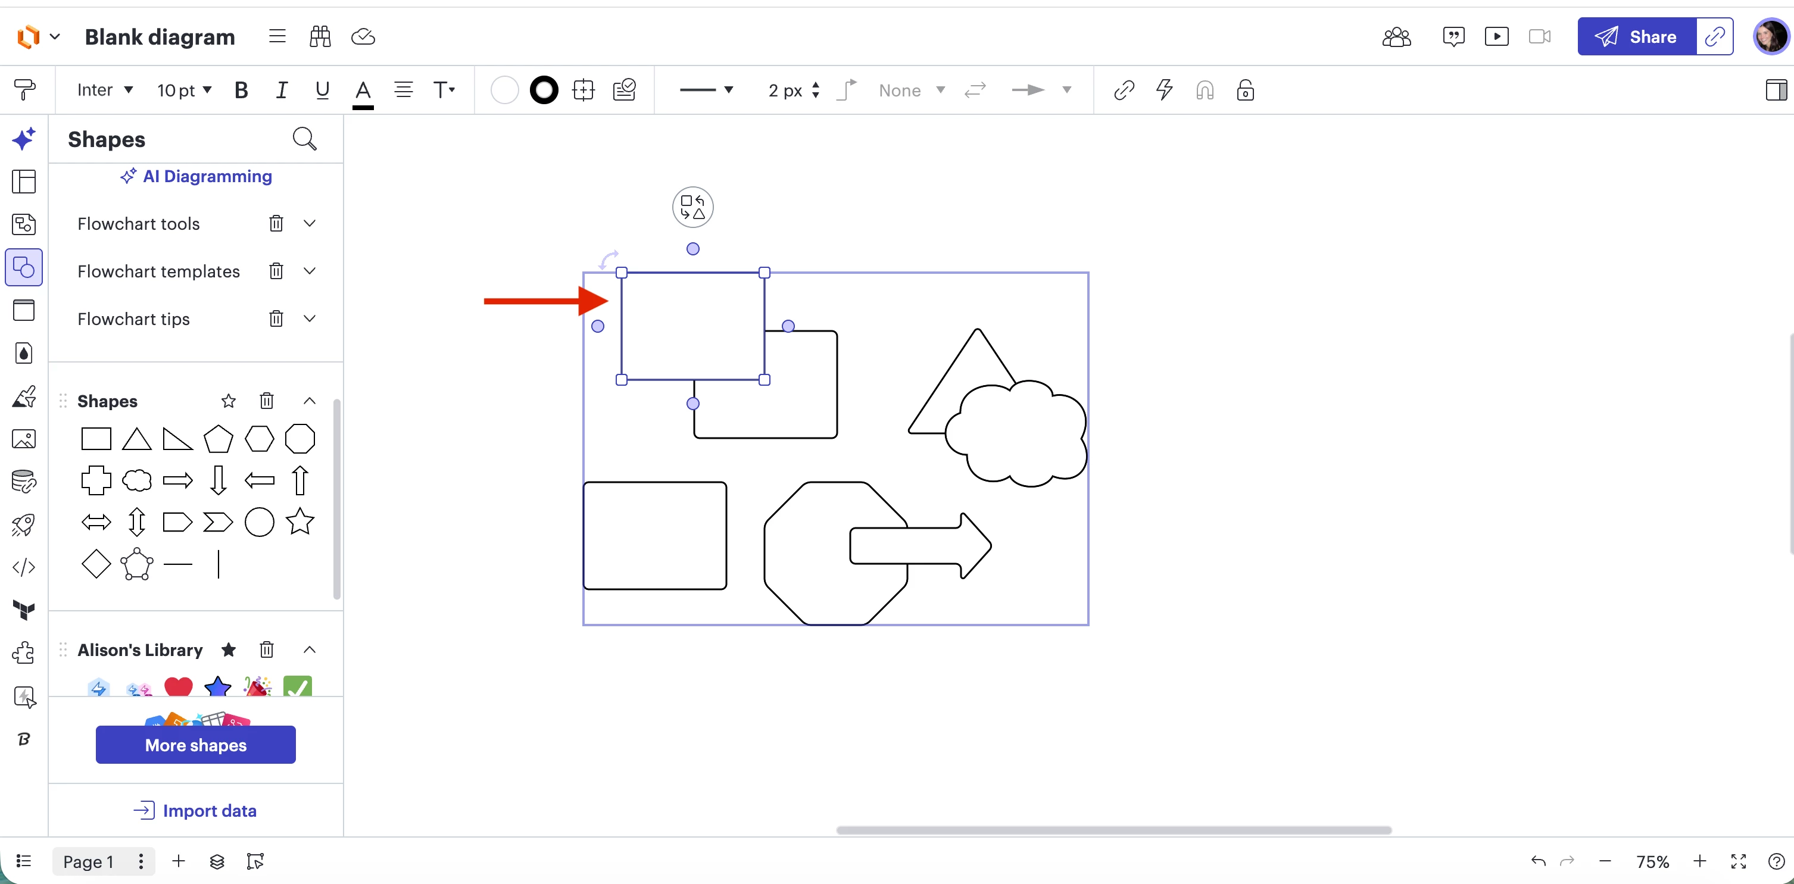1794x884 pixels.
Task: Collapse the Alison's Library section
Action: pos(310,649)
